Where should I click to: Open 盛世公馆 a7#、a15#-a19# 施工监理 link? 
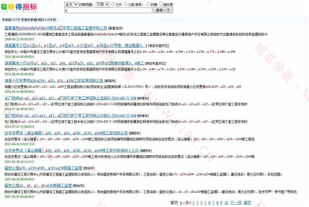[43, 168]
